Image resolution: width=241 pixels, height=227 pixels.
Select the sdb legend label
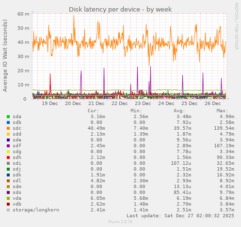[x=17, y=122]
